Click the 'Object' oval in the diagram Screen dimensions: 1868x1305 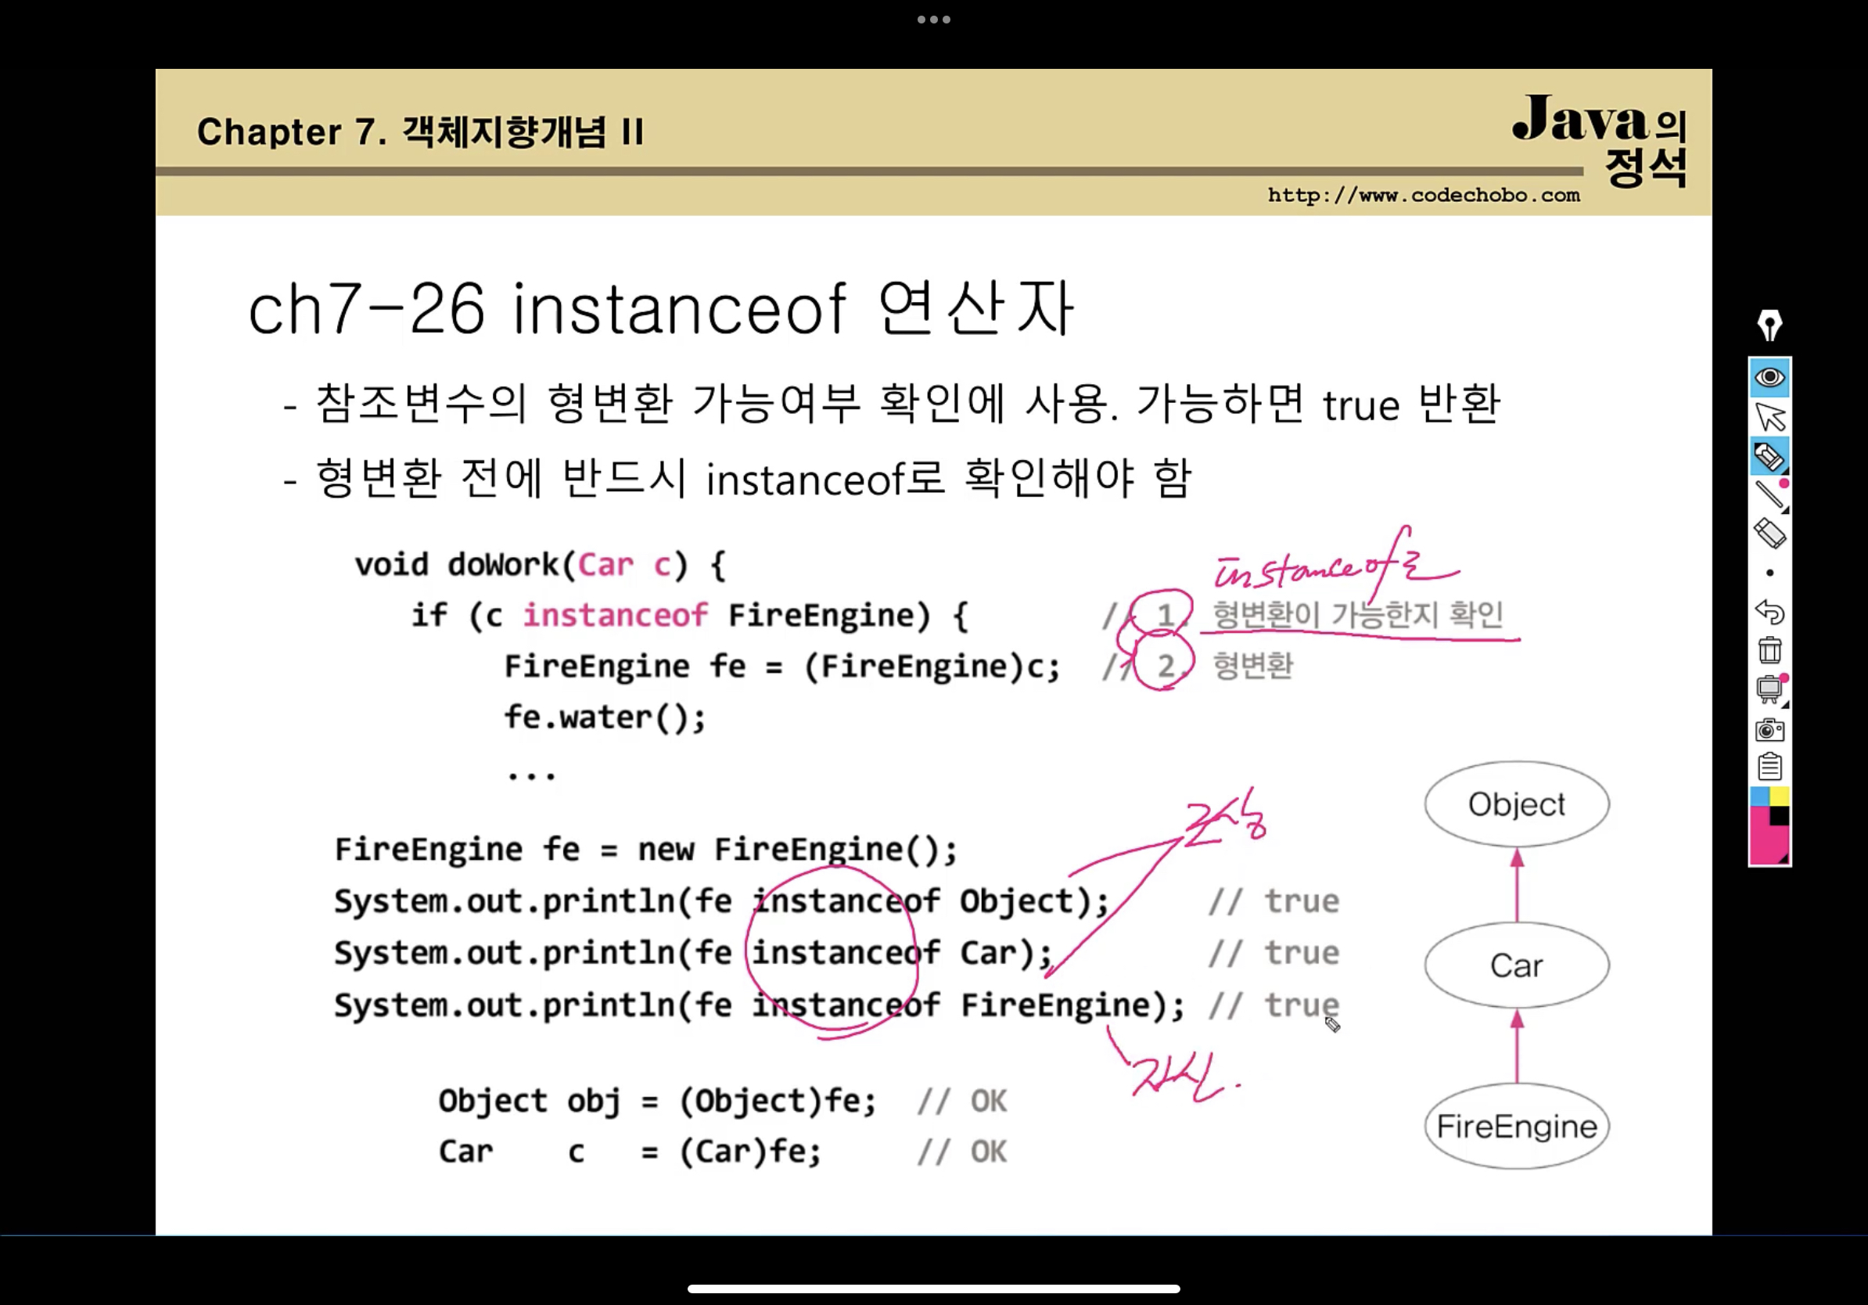click(1517, 803)
